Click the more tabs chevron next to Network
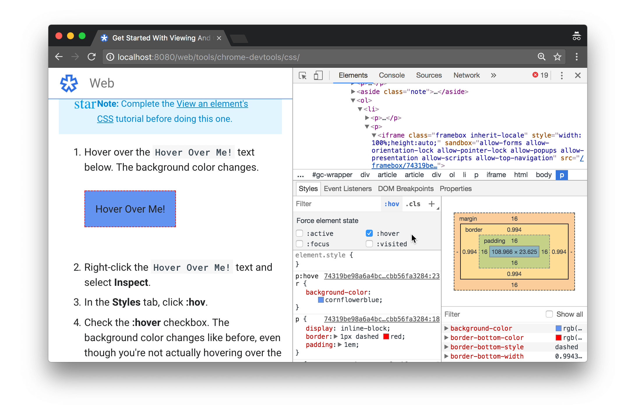The width and height of the screenshot is (623, 410). click(x=493, y=75)
